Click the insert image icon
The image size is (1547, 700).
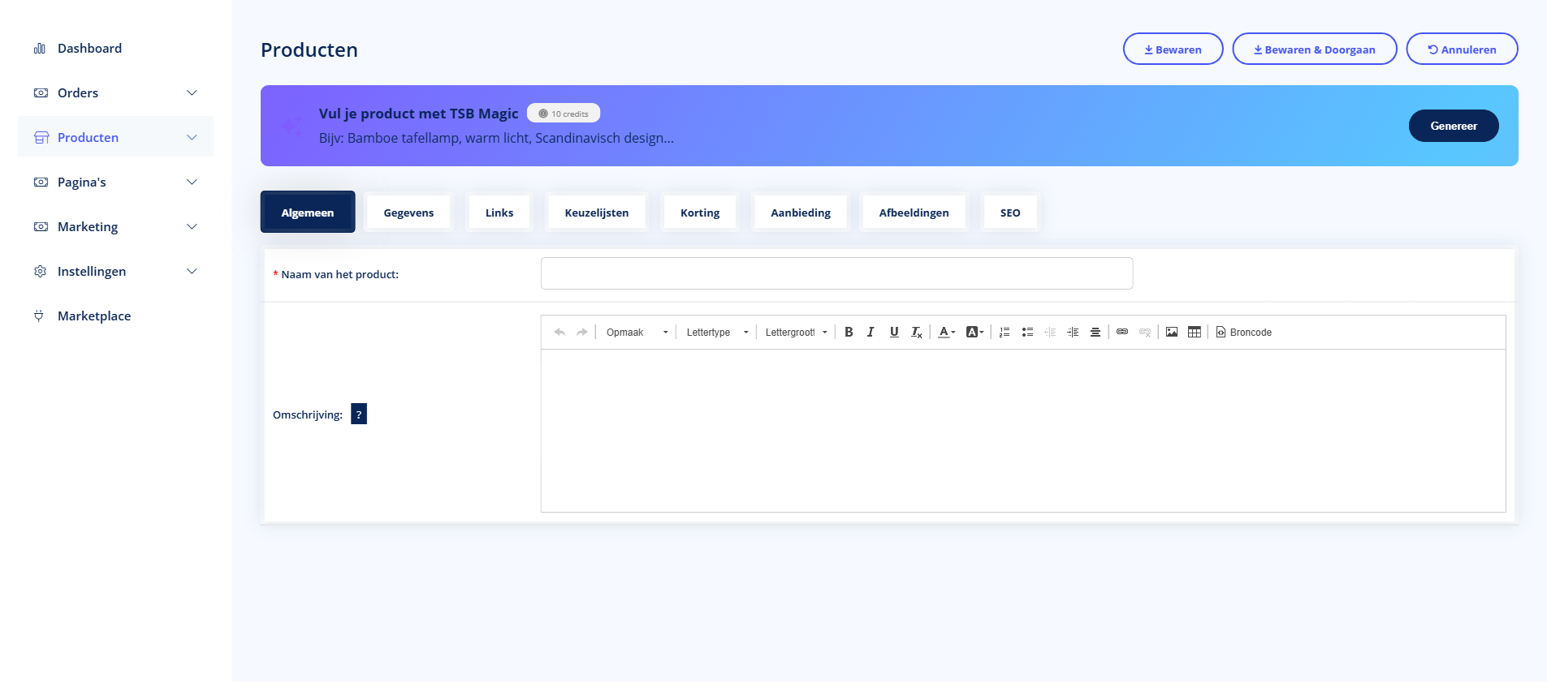click(1172, 333)
